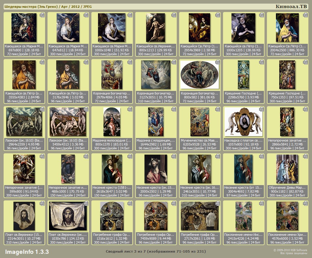Select the Veronica veil thumbnail sized 2314x3051
Screen dimensions: 312x258
(x=24, y=216)
